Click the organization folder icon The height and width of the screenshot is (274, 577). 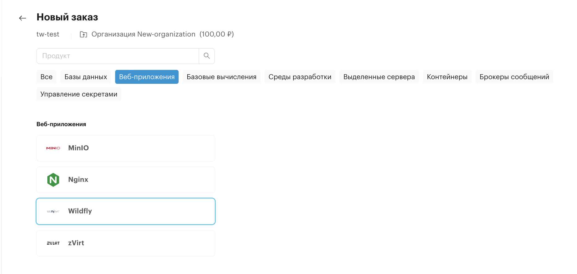coord(83,34)
